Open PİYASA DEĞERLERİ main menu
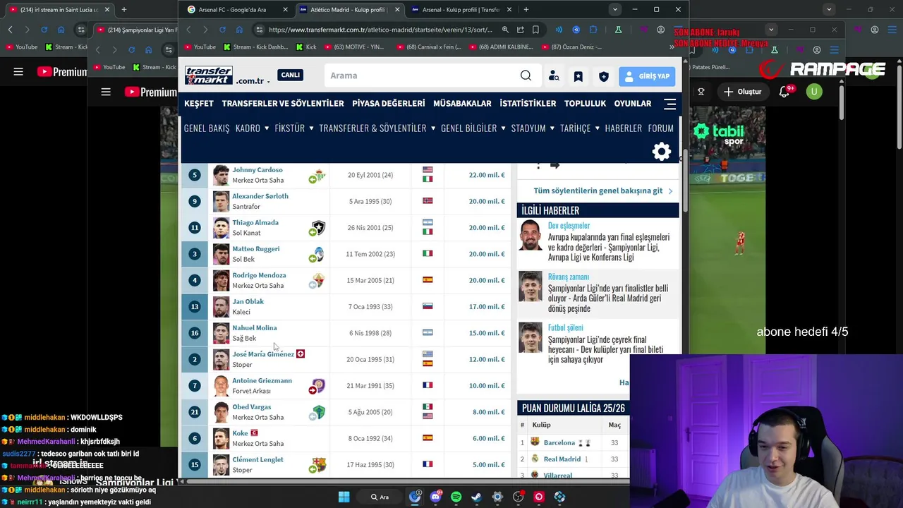The width and height of the screenshot is (903, 508). coord(389,104)
